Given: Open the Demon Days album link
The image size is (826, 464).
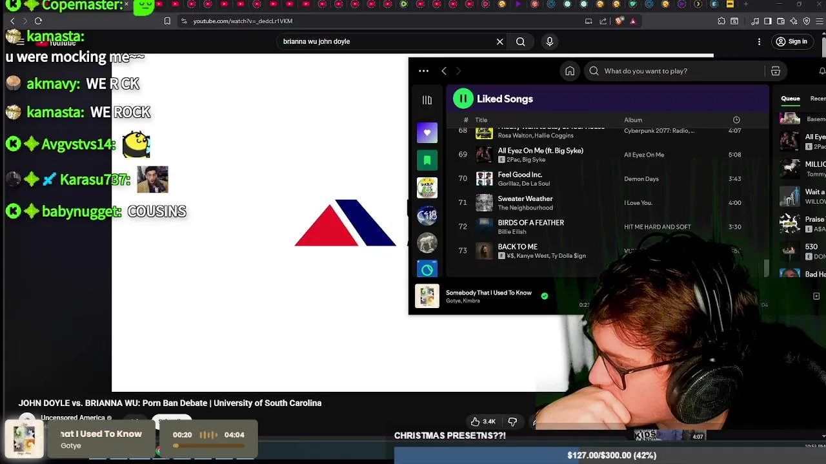Looking at the screenshot, I should pos(641,179).
